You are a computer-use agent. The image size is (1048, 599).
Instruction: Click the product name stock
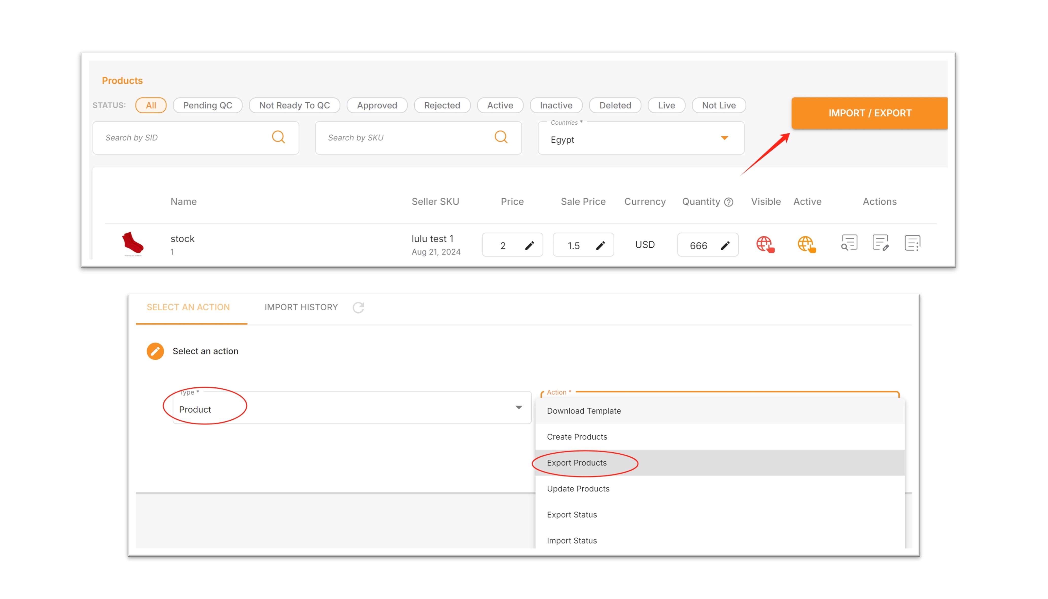coord(182,239)
